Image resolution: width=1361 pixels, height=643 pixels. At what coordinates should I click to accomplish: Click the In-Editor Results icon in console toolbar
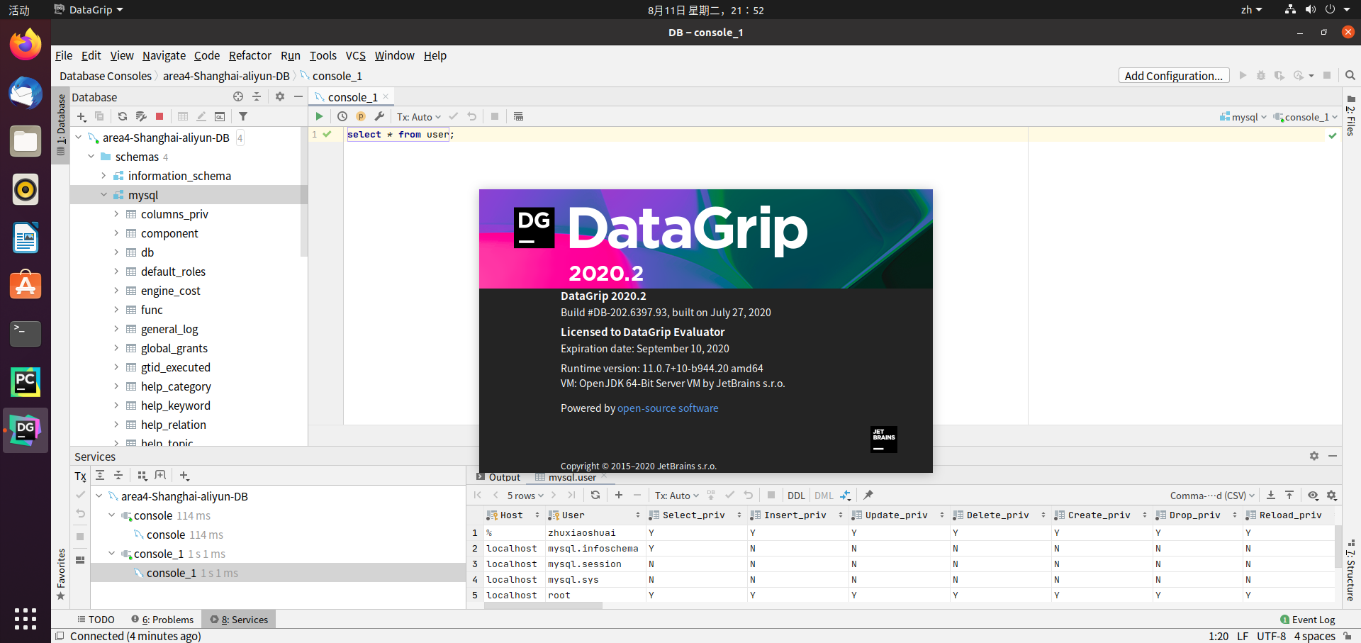click(x=518, y=116)
